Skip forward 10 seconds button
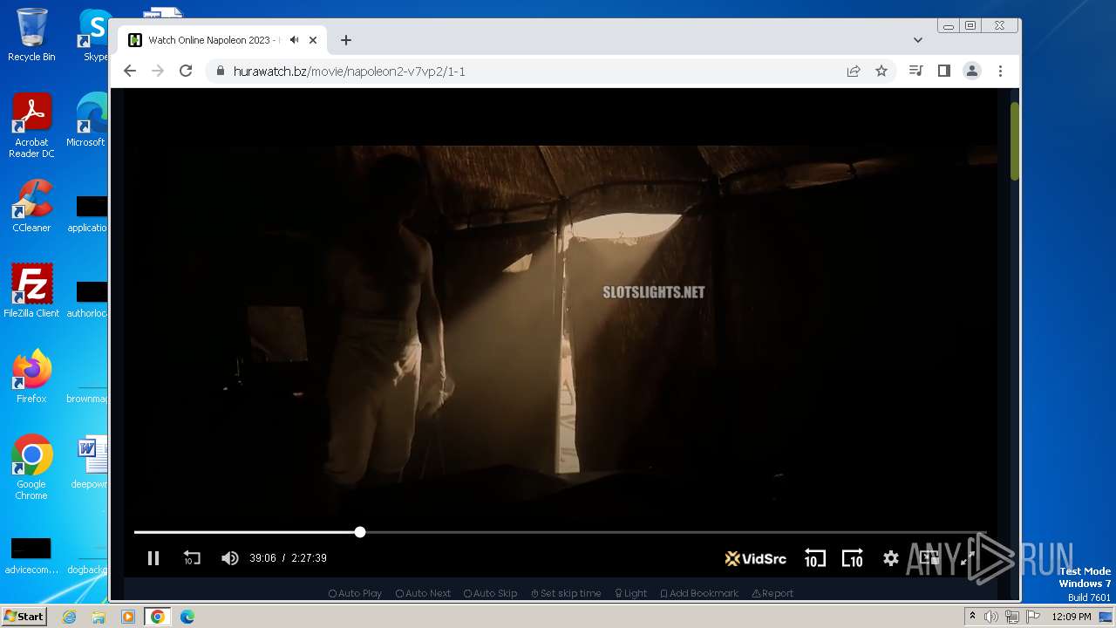 (x=852, y=558)
